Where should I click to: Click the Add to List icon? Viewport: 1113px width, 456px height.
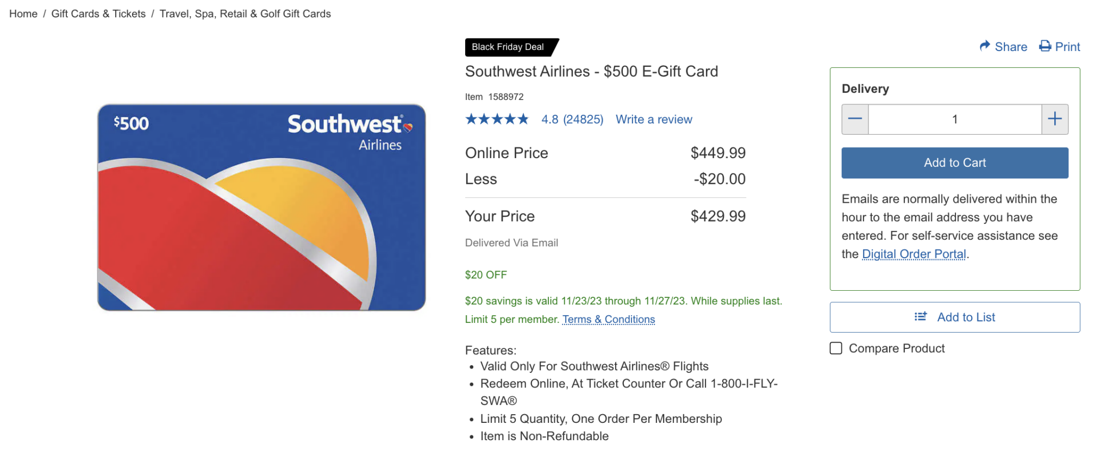921,317
